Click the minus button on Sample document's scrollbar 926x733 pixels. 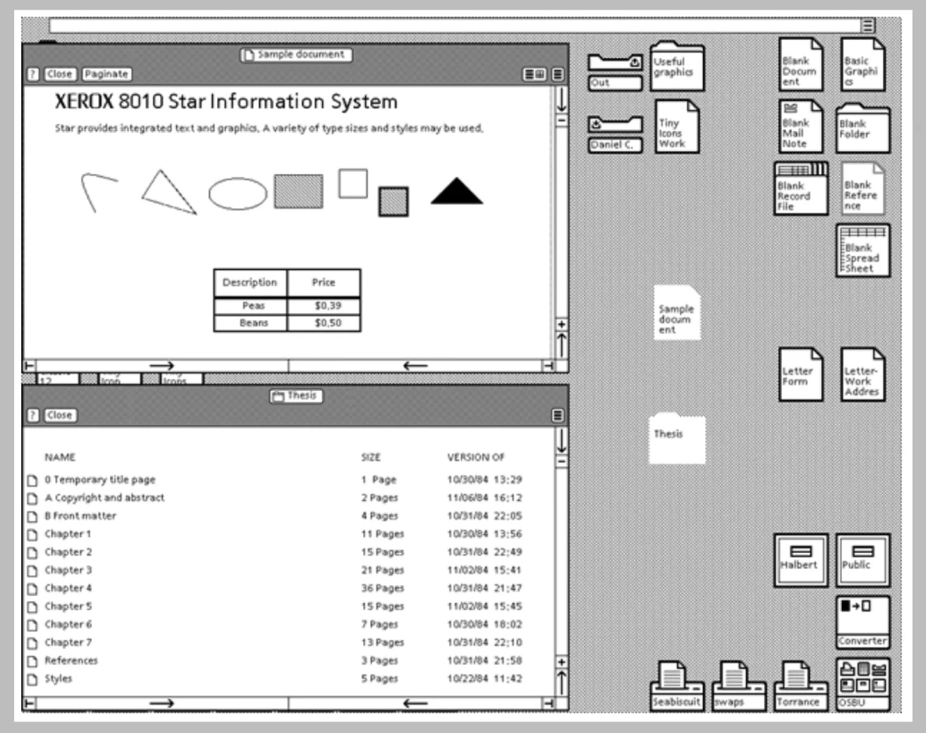tap(561, 120)
